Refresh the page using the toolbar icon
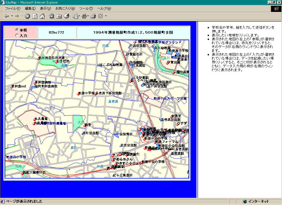The height and width of the screenshot is (205, 282). pyautogui.click(x=35, y=16)
